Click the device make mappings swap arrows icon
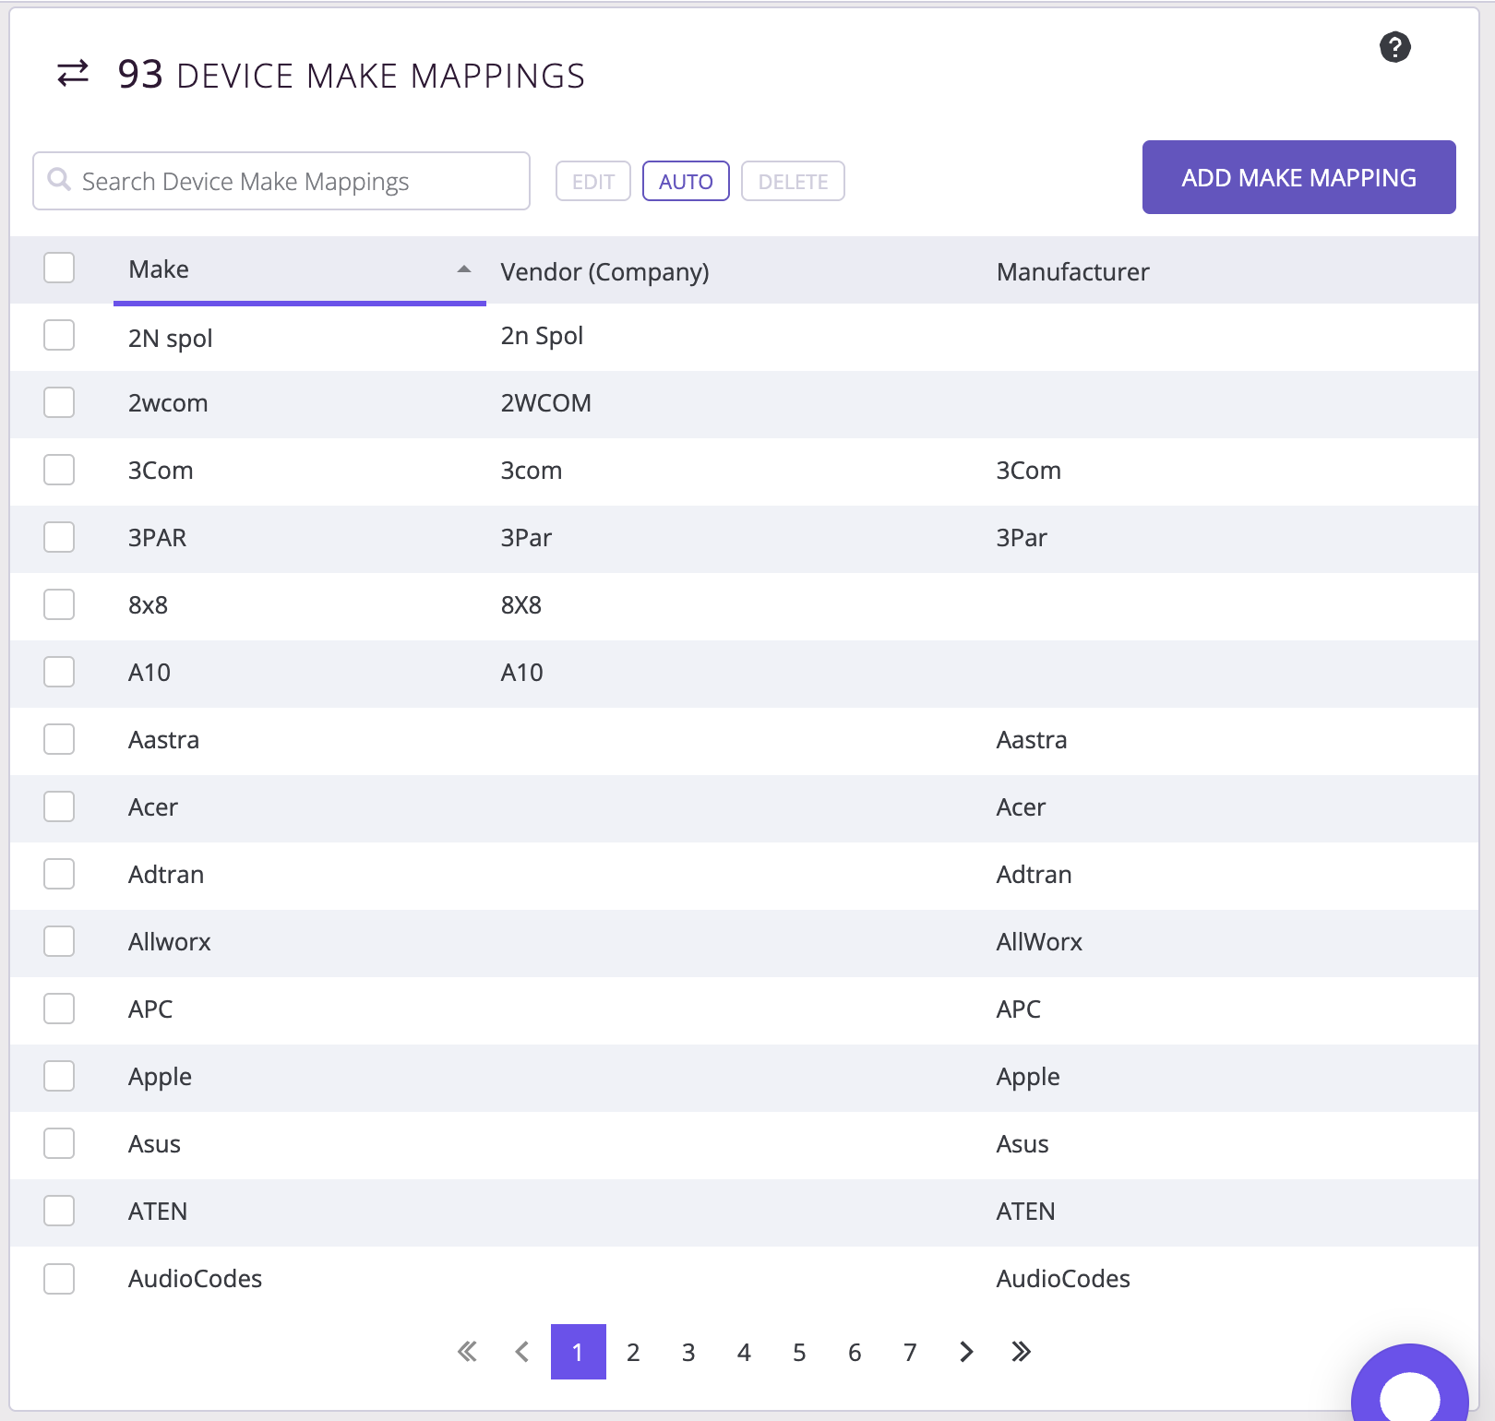This screenshot has height=1421, width=1495. click(73, 73)
